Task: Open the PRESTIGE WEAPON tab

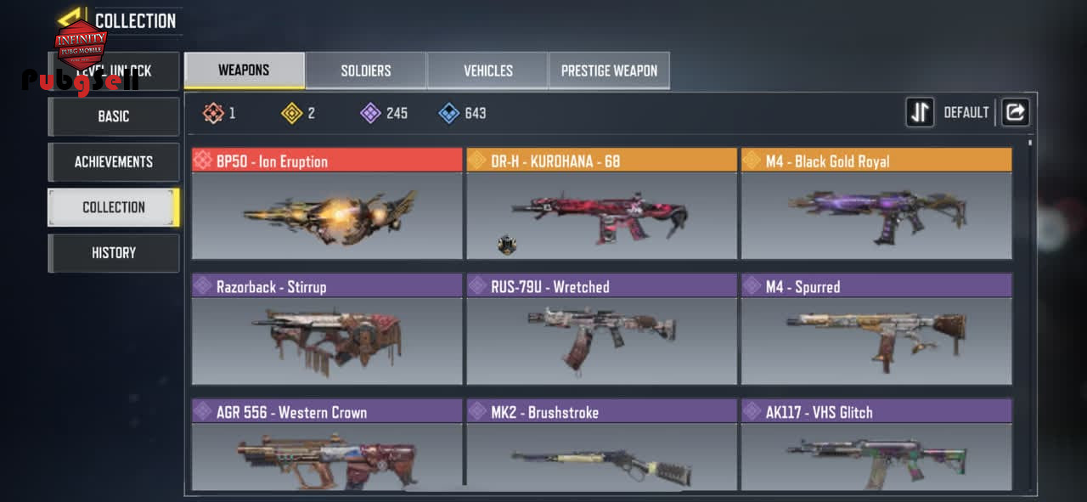Action: pos(609,71)
